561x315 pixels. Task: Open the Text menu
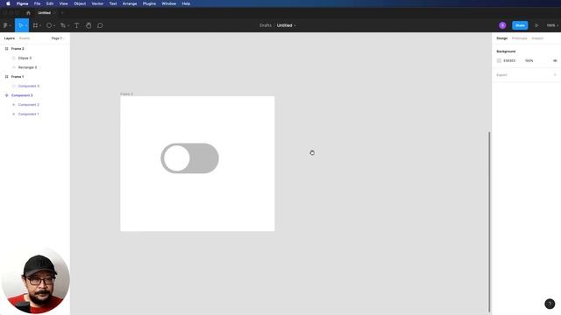pos(113,3)
